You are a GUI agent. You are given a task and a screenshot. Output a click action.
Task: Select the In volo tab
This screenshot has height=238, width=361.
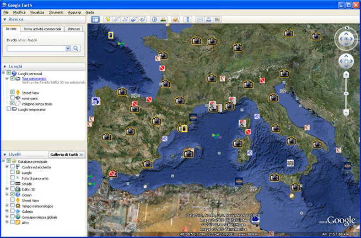pos(11,29)
